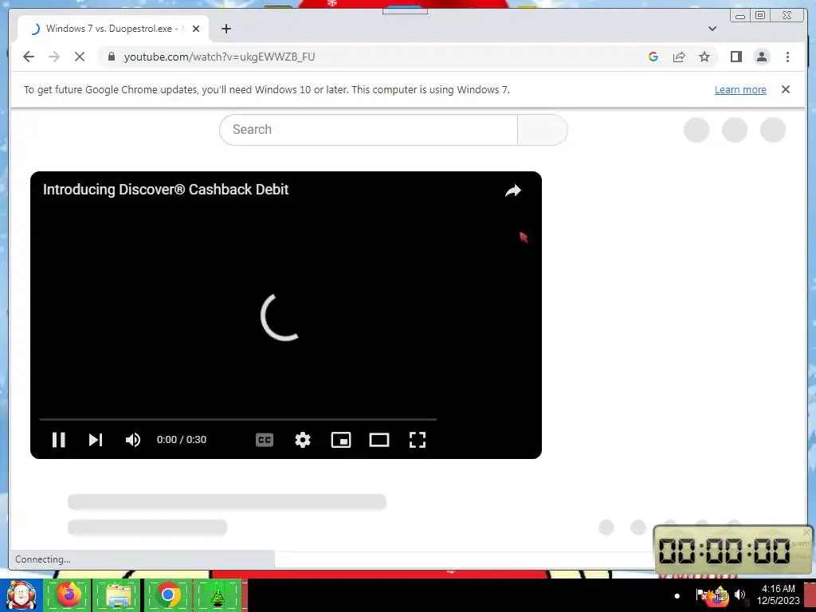Open the Chrome profile avatar menu

(761, 57)
